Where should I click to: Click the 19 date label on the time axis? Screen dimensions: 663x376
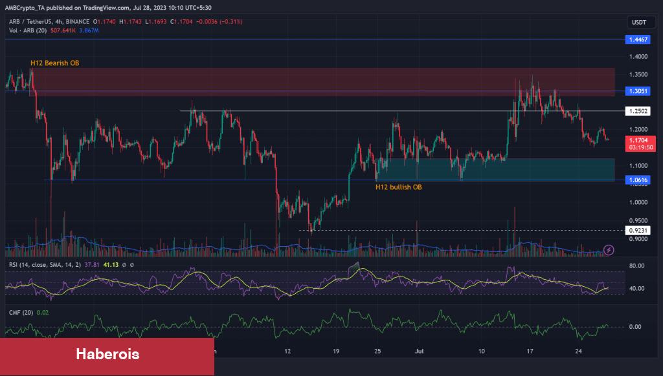coord(336,351)
